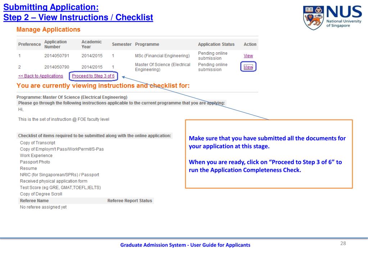Click the NUS logo
The height and width of the screenshot is (255, 368).
(x=332, y=17)
